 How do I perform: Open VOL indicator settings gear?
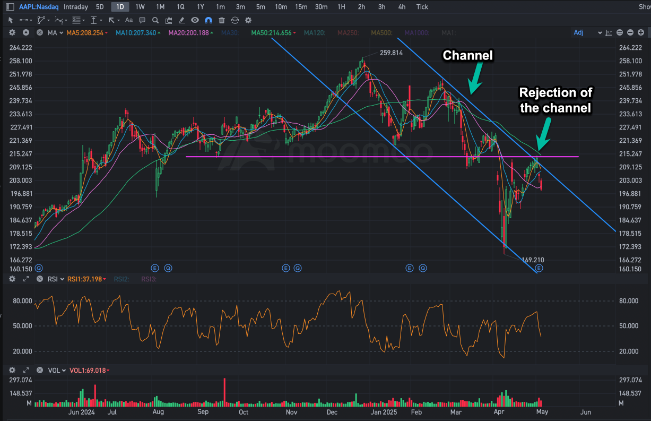click(x=12, y=370)
